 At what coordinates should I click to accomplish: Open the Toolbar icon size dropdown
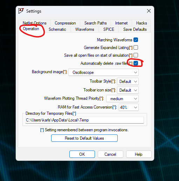coord(128,90)
